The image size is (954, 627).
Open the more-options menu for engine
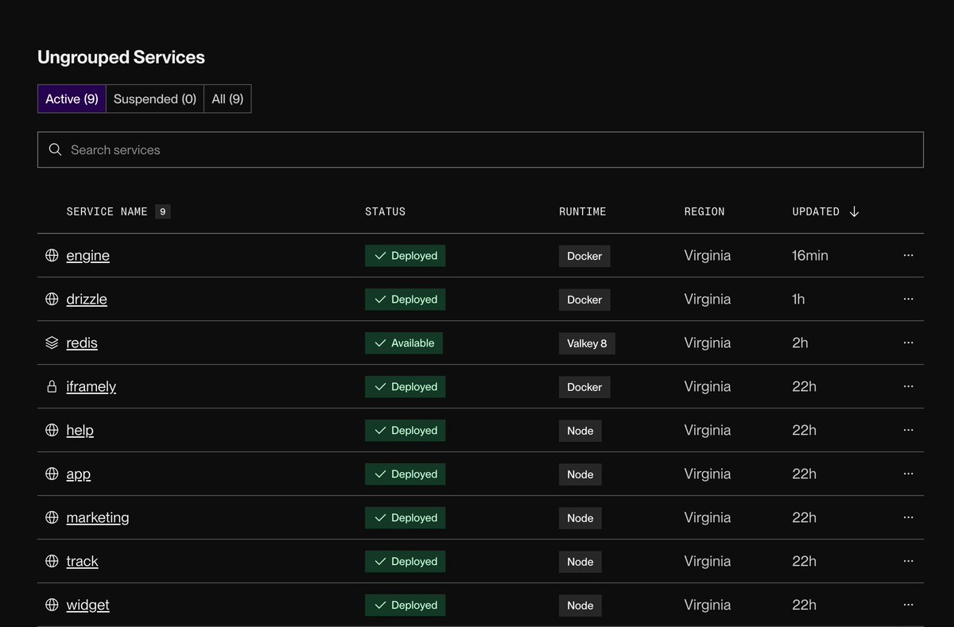(909, 255)
